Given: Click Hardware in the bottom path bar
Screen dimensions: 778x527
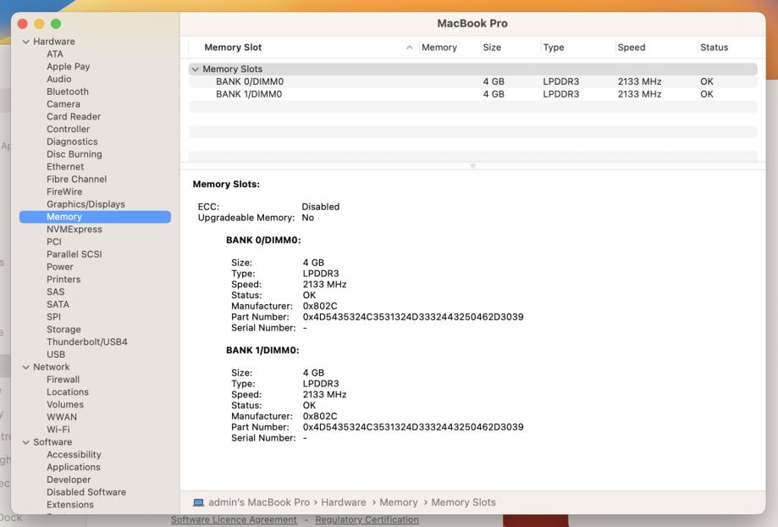Looking at the screenshot, I should pyautogui.click(x=343, y=502).
